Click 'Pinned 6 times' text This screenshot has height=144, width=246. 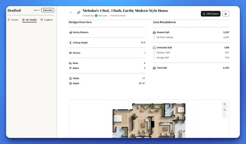coord(118,16)
